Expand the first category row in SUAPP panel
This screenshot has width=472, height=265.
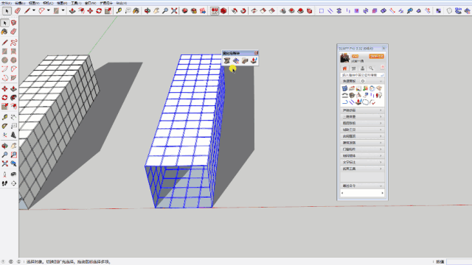[x=362, y=110]
